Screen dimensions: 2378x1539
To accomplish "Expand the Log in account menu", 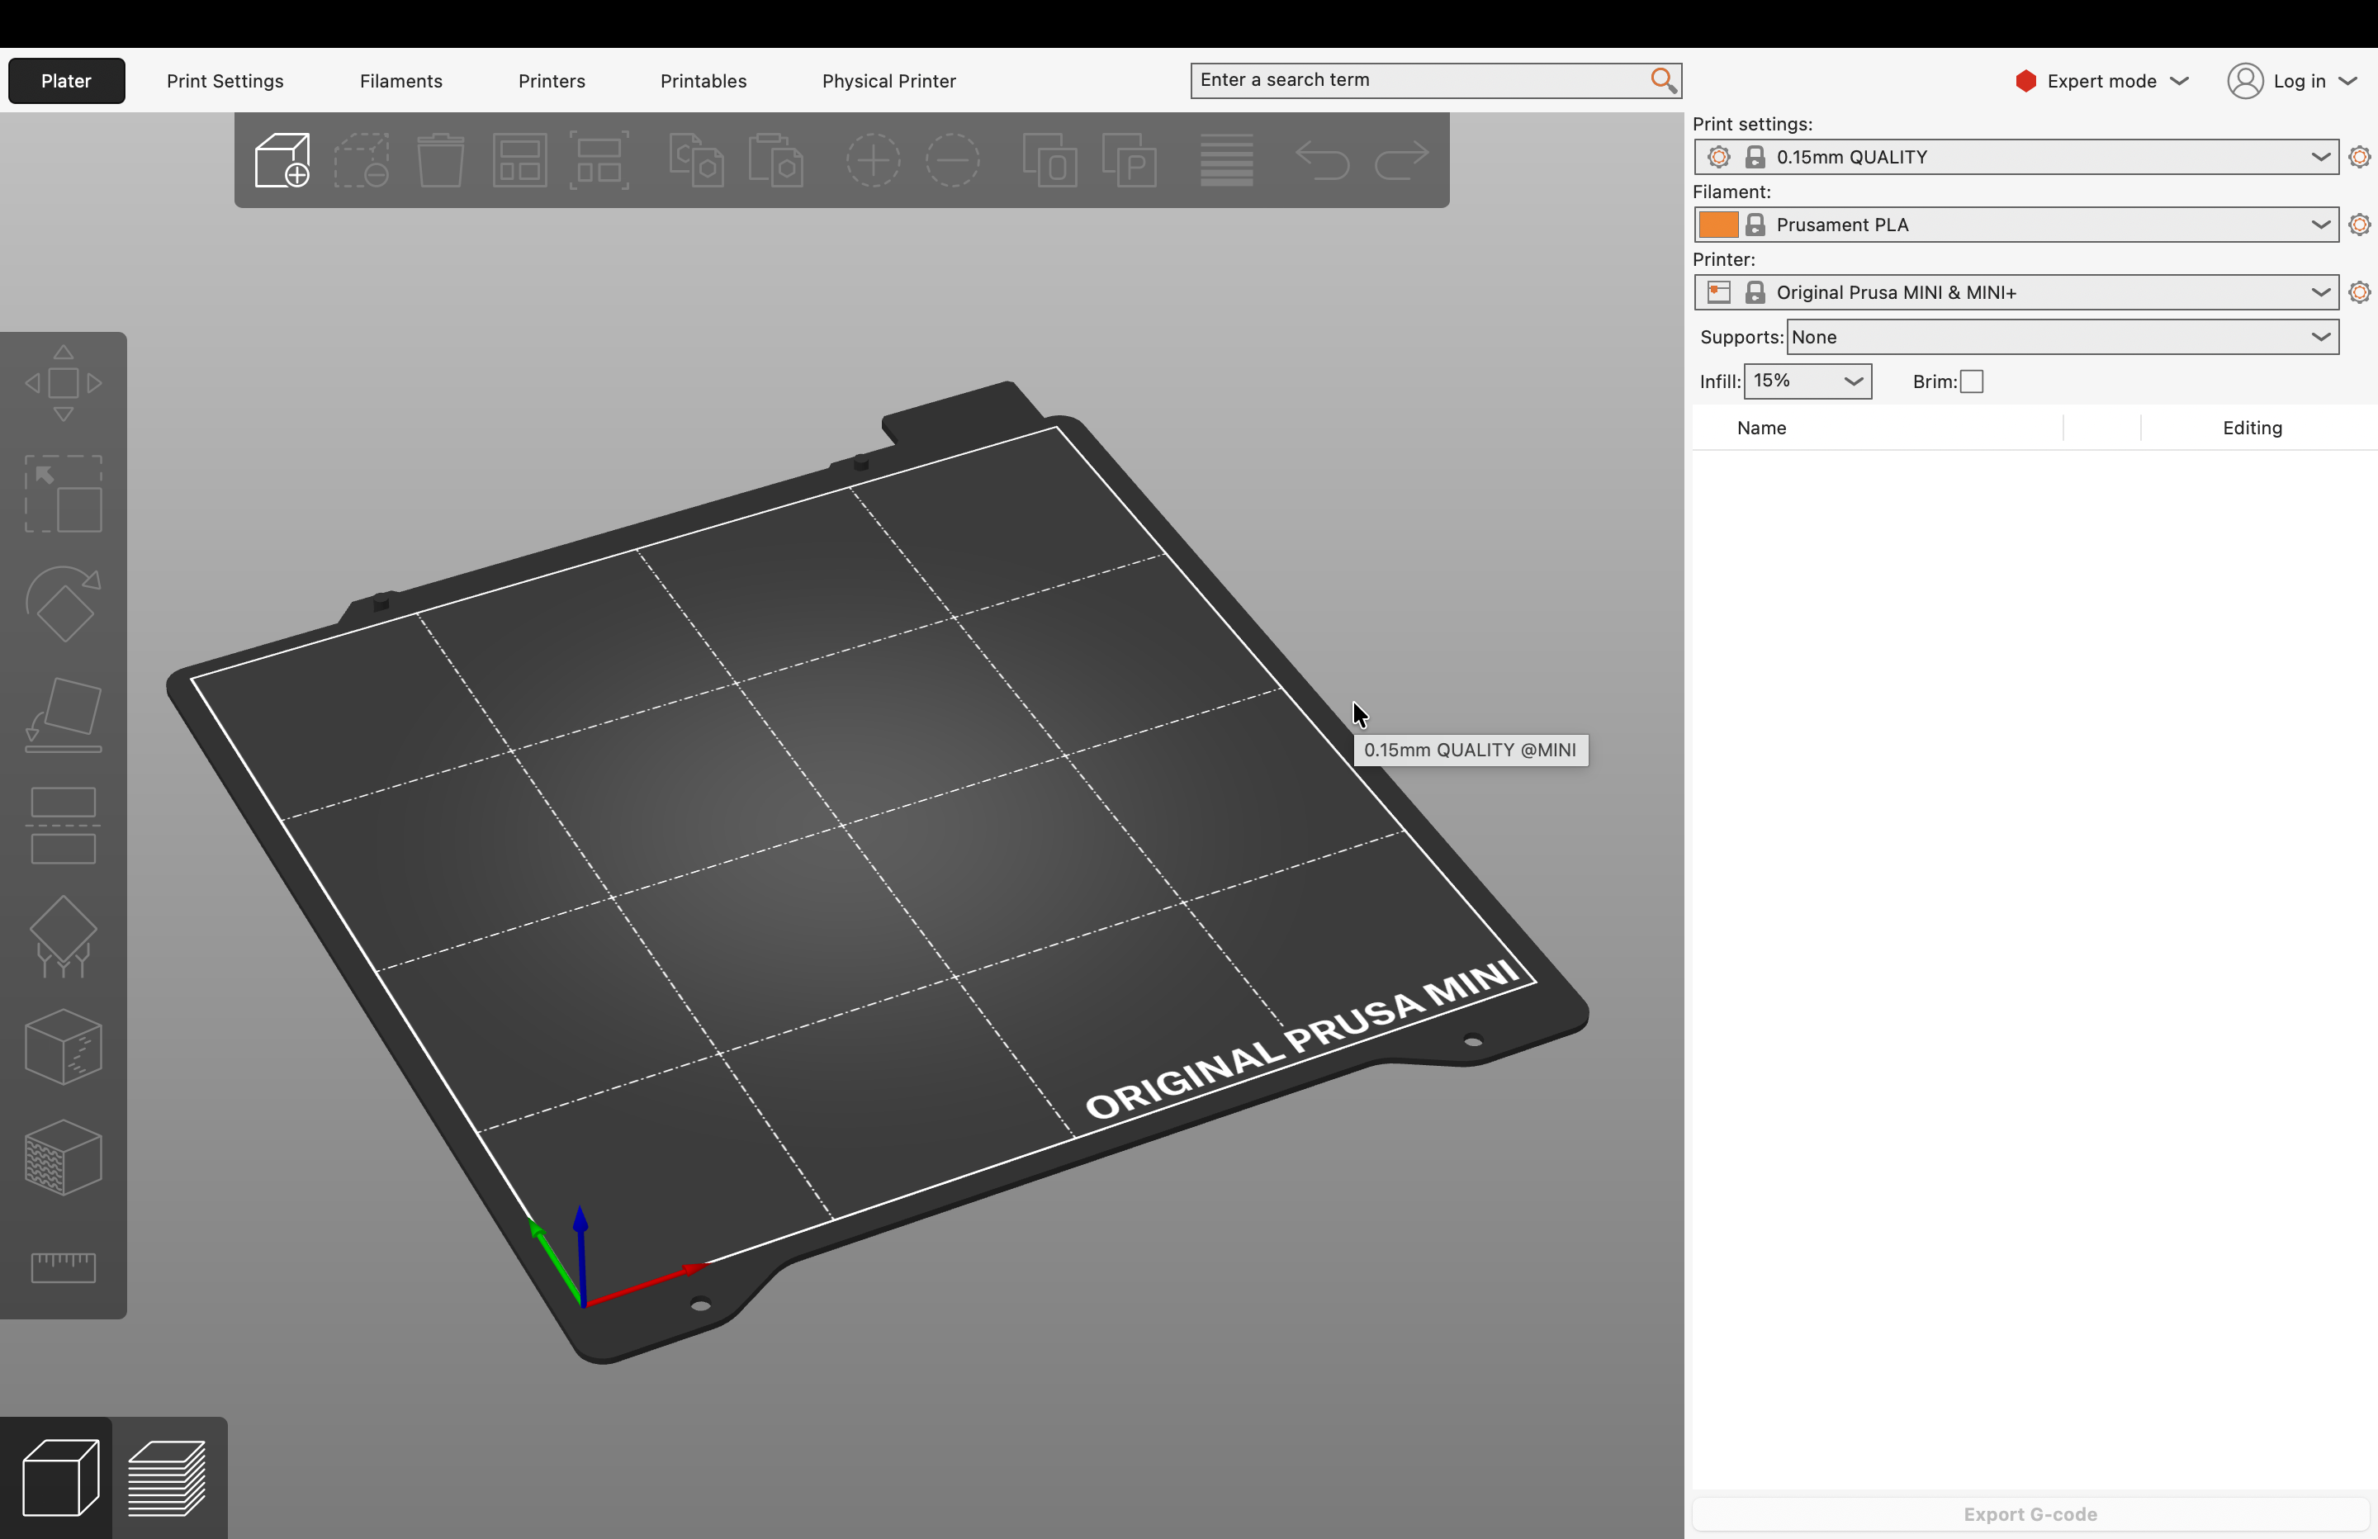I will (x=2293, y=81).
